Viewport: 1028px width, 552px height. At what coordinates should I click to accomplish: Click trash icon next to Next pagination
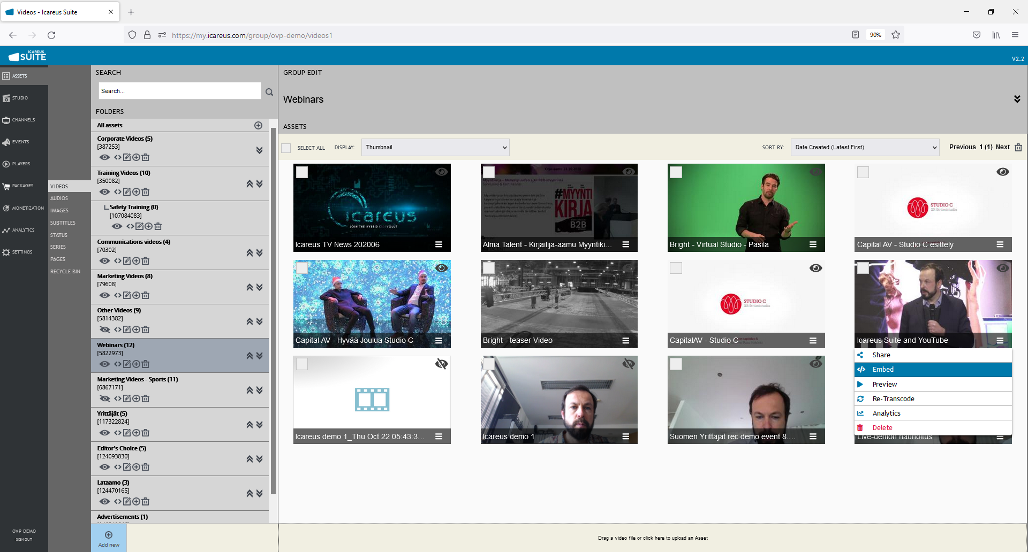1018,148
